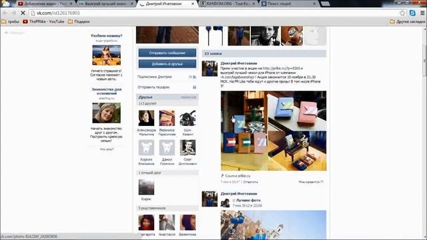Click the gift icon beside Отправить подарок
Image resolution: width=427 pixels, height=240 pixels.
[194, 87]
